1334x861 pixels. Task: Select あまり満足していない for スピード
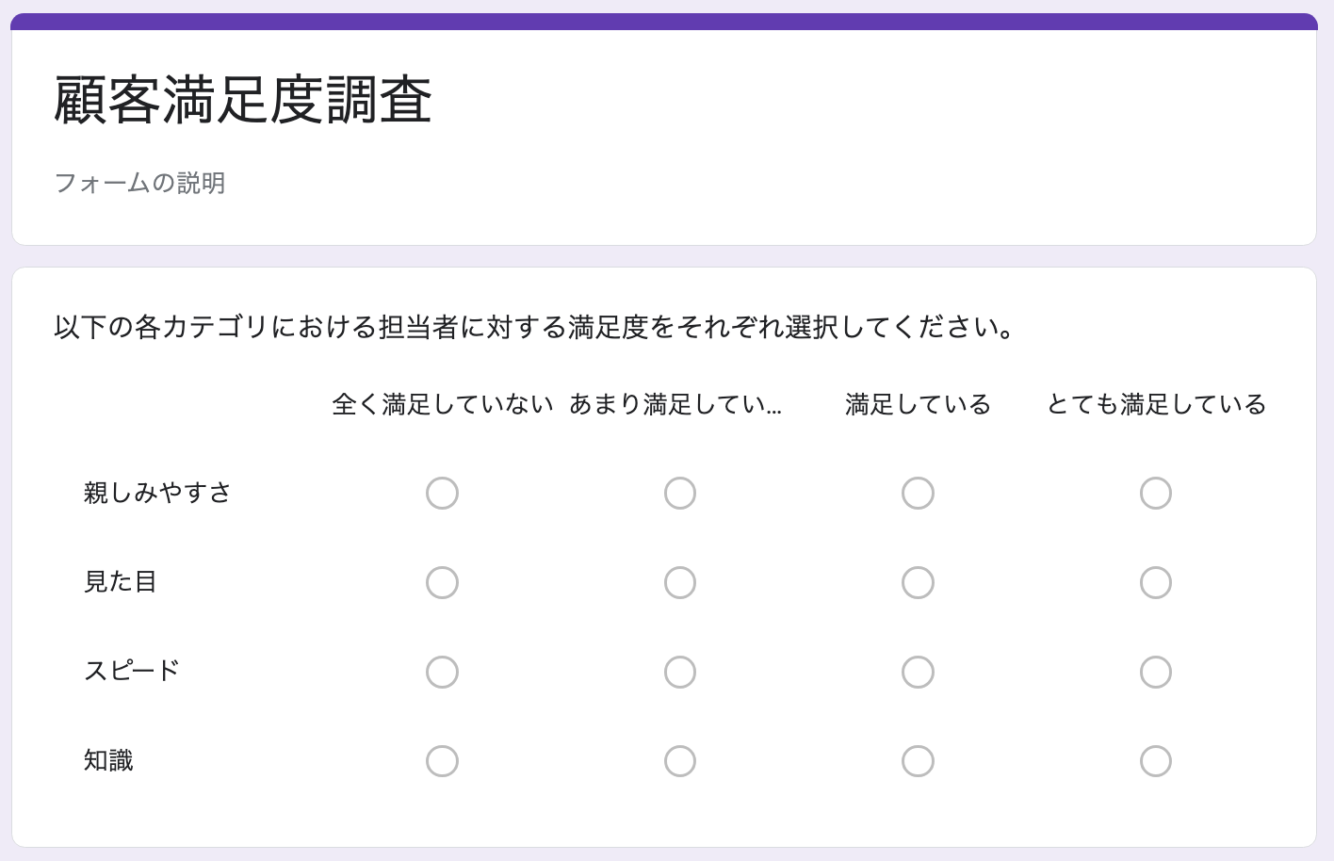pos(680,672)
